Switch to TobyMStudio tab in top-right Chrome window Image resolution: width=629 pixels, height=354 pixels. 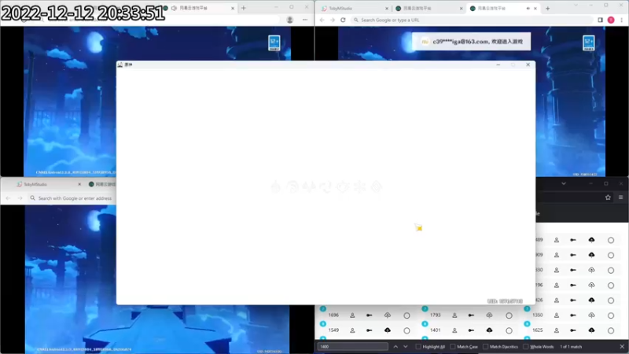(352, 9)
